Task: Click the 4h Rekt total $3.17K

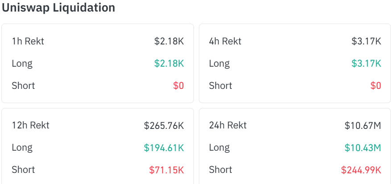Action: 366,41
